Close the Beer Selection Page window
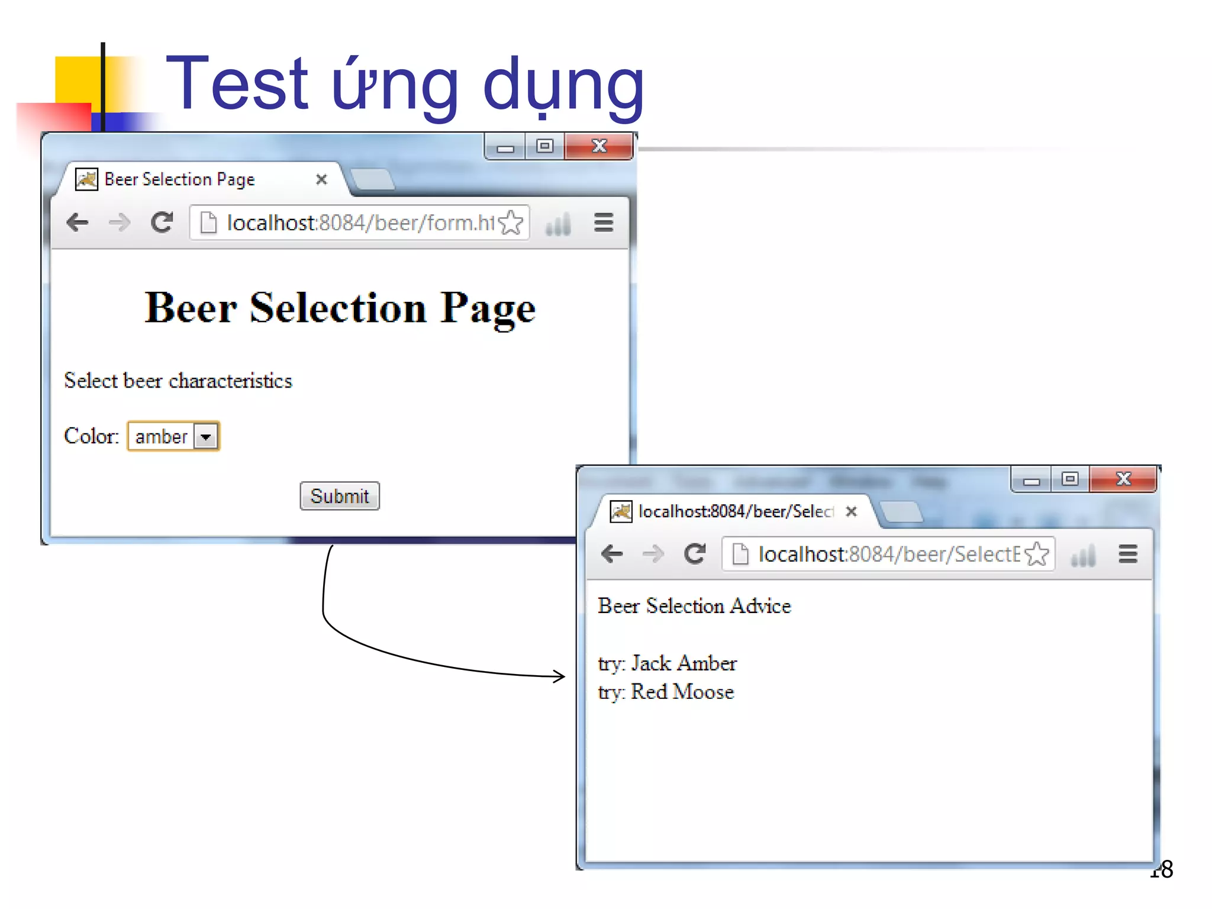 tap(599, 146)
